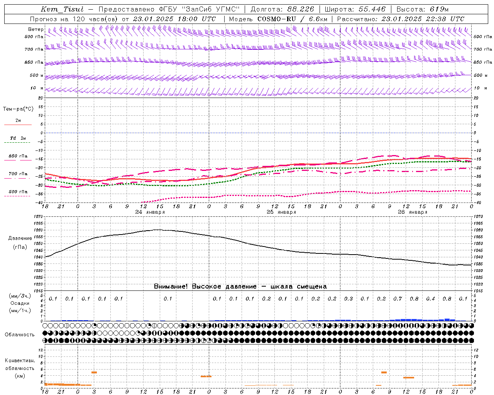Click the (мм/3ч.) units label

(20, 296)
